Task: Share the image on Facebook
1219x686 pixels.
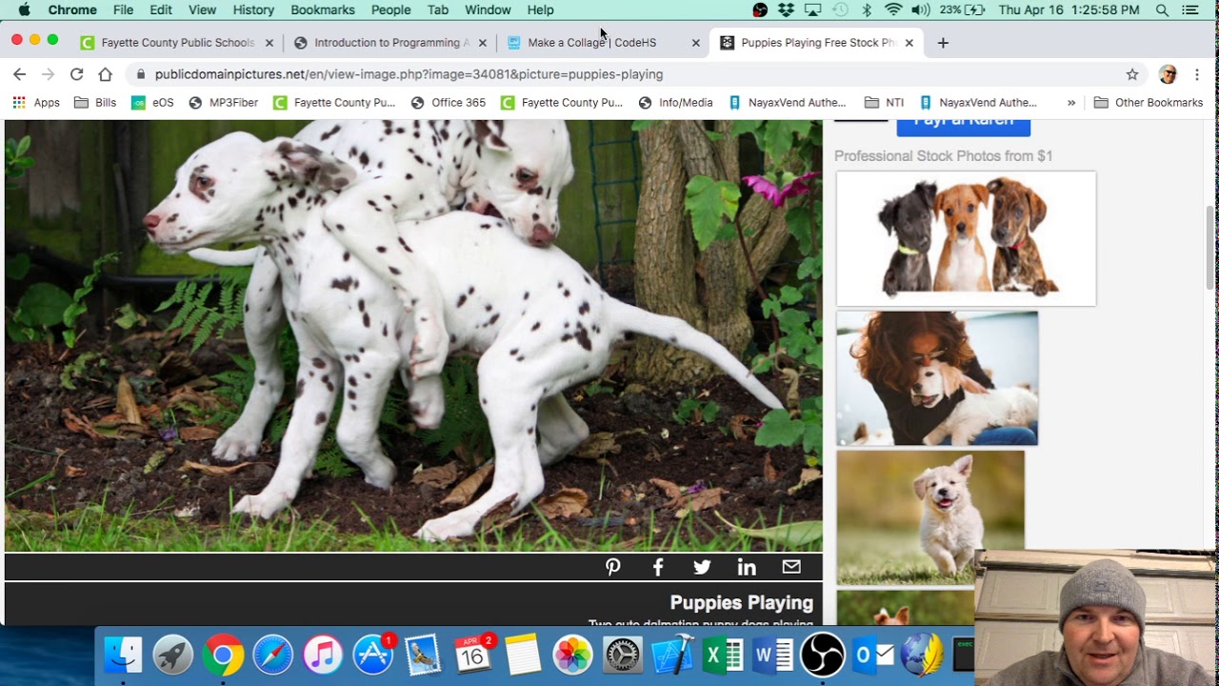Action: (658, 568)
